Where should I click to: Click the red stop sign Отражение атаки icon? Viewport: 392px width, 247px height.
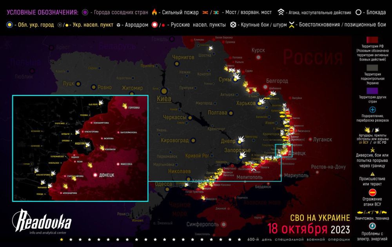coord(372,192)
